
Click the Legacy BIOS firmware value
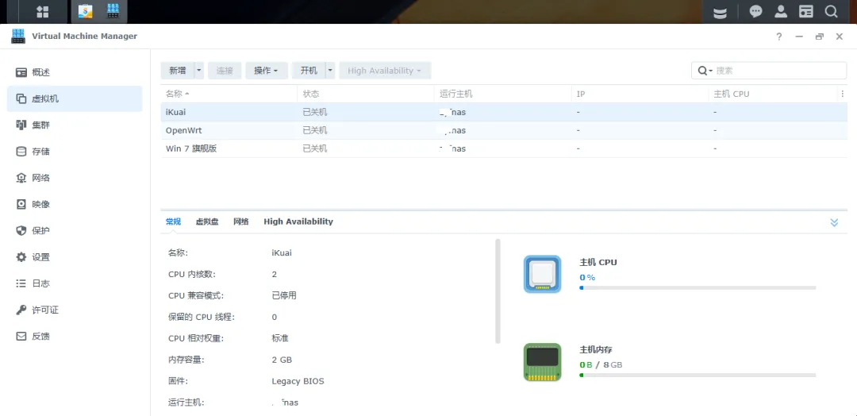(x=298, y=381)
